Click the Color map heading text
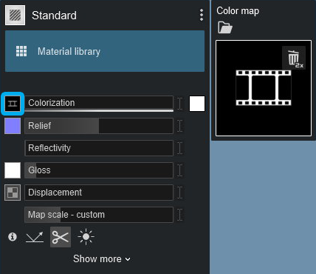Image resolution: width=316 pixels, height=274 pixels. coord(238,11)
